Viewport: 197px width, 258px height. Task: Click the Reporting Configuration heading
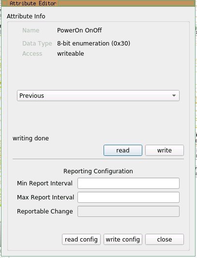(x=98, y=171)
